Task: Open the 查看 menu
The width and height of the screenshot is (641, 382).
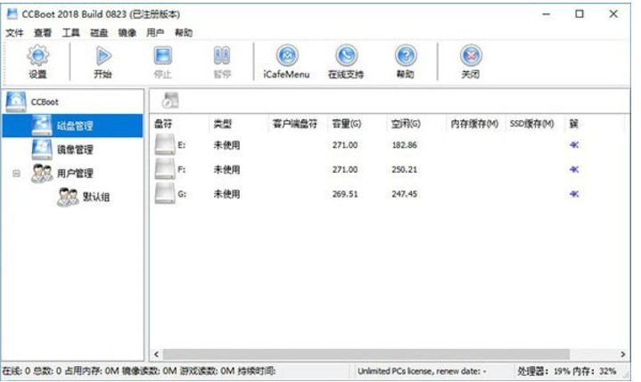Action: tap(43, 33)
